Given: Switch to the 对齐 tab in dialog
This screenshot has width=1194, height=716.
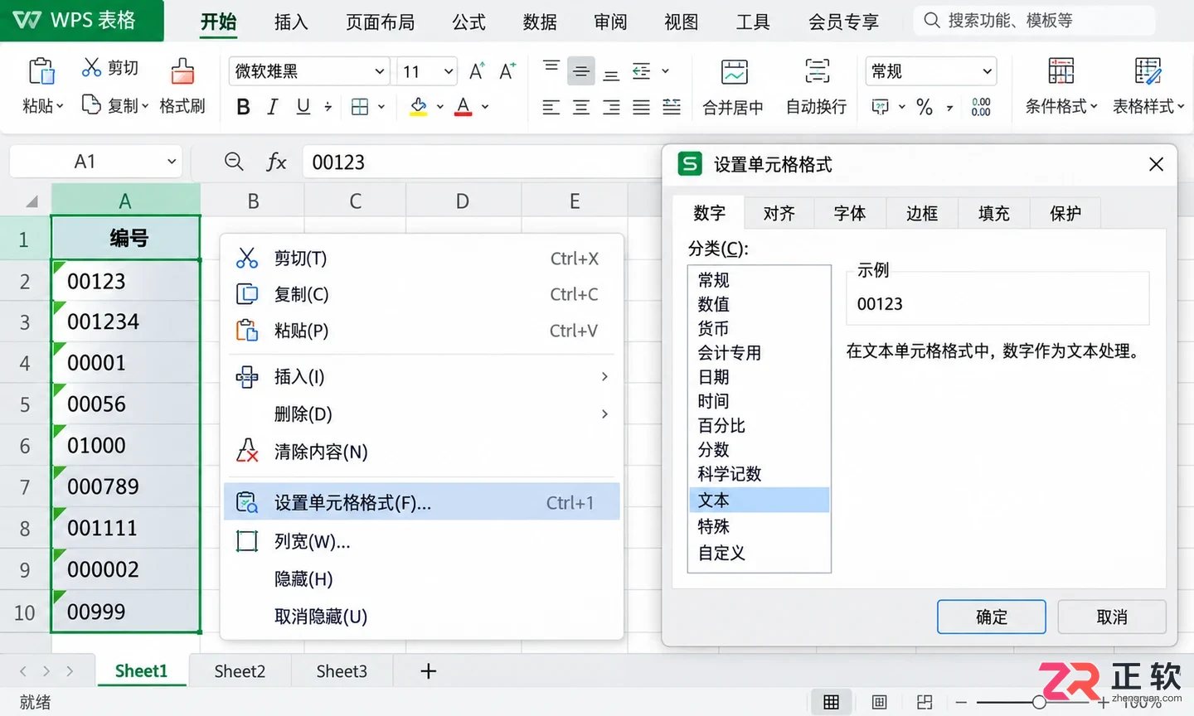Looking at the screenshot, I should 779,214.
